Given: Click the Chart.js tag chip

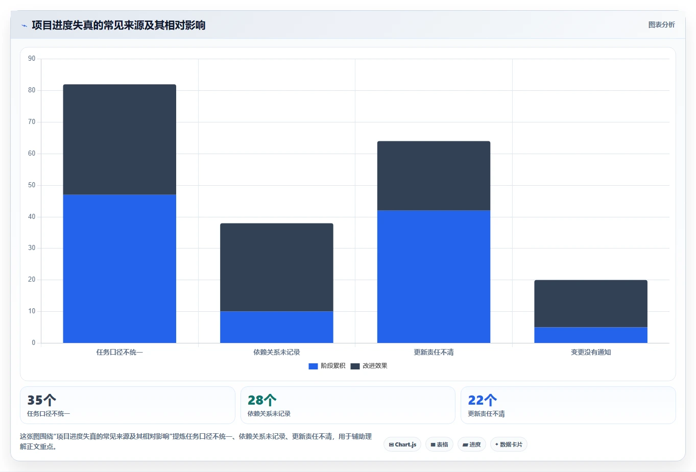Looking at the screenshot, I should pos(402,444).
